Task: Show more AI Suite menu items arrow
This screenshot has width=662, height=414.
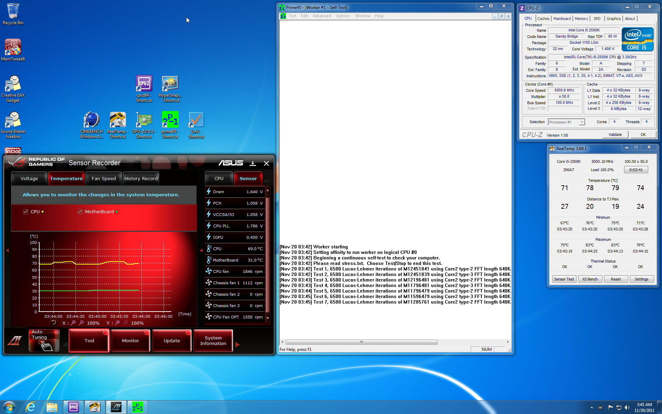Action: pos(238,344)
